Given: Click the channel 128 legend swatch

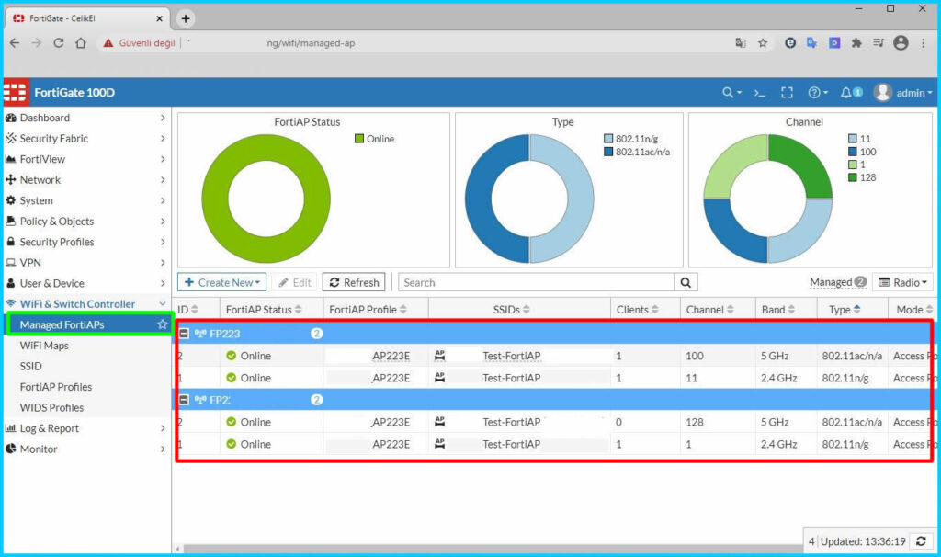Looking at the screenshot, I should coord(852,177).
